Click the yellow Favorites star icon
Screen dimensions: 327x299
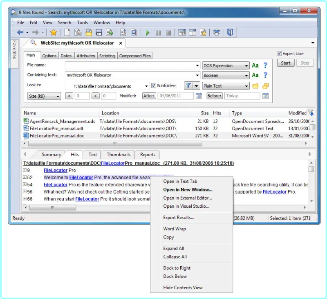54,32
